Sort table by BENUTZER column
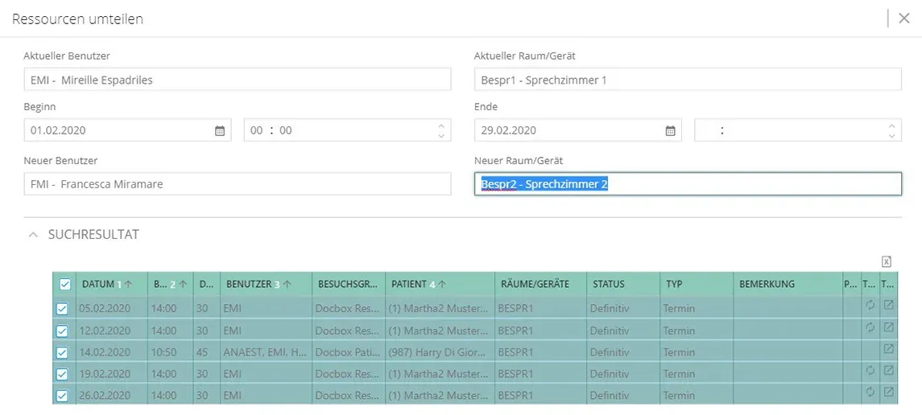The width and height of the screenshot is (922, 415). coord(267,284)
